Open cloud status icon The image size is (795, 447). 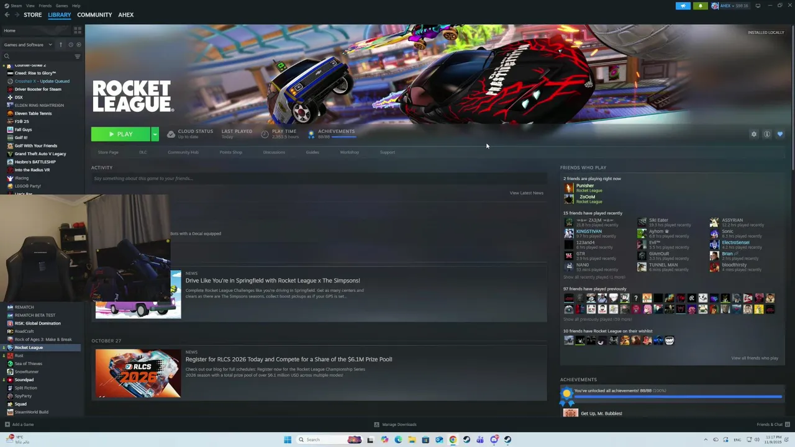pos(171,134)
